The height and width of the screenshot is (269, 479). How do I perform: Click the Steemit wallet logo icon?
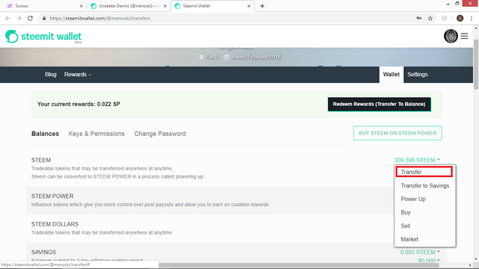pyautogui.click(x=12, y=37)
